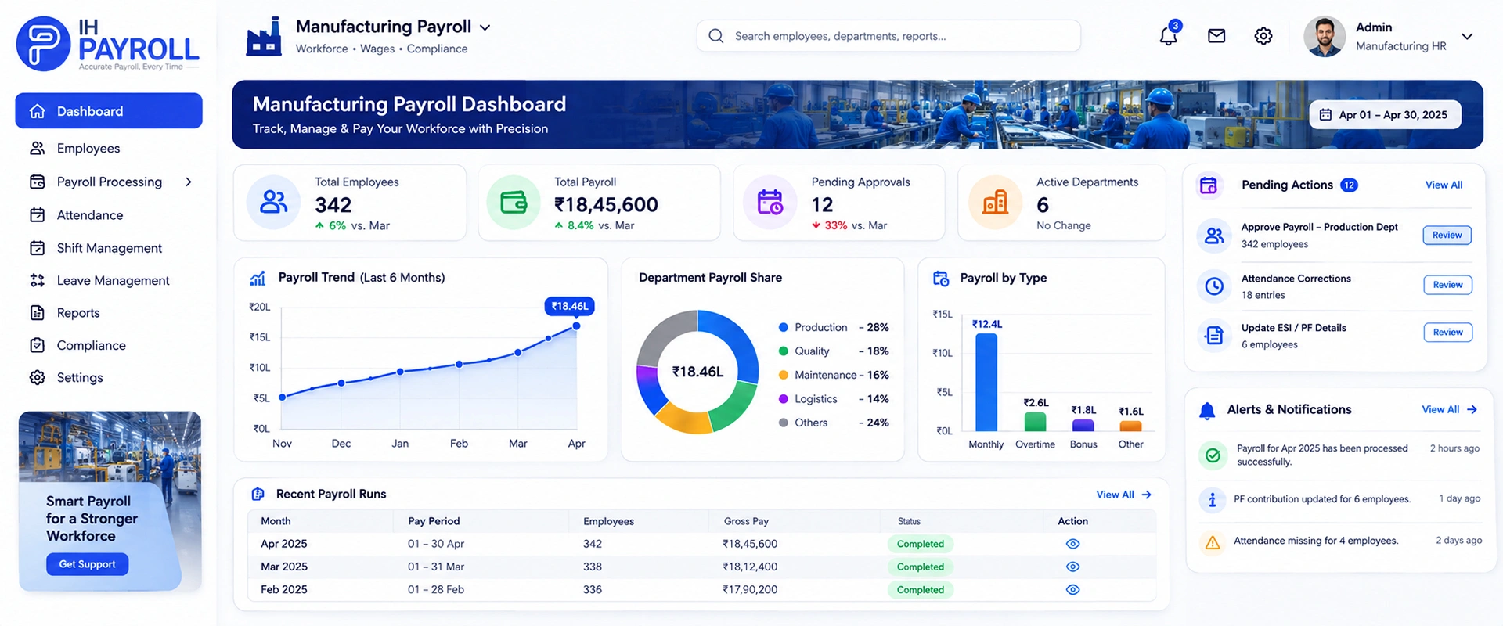The height and width of the screenshot is (626, 1503).
Task: Click the Smart Payroll promo image
Action: 110,502
